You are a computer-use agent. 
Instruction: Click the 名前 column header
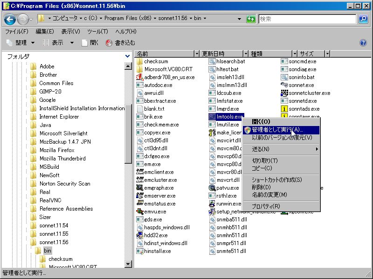[x=165, y=54]
